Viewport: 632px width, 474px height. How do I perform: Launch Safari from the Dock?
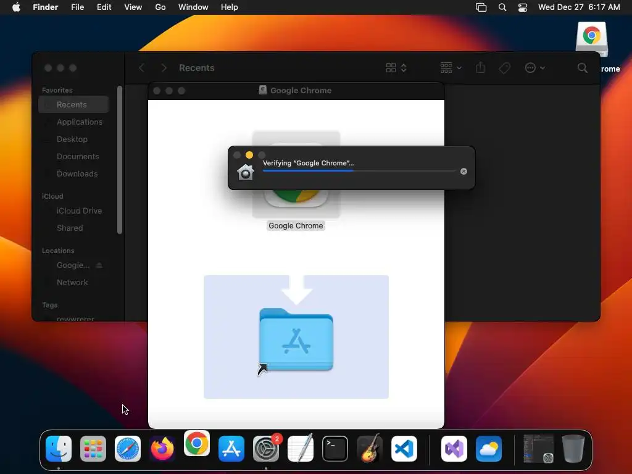click(x=128, y=449)
